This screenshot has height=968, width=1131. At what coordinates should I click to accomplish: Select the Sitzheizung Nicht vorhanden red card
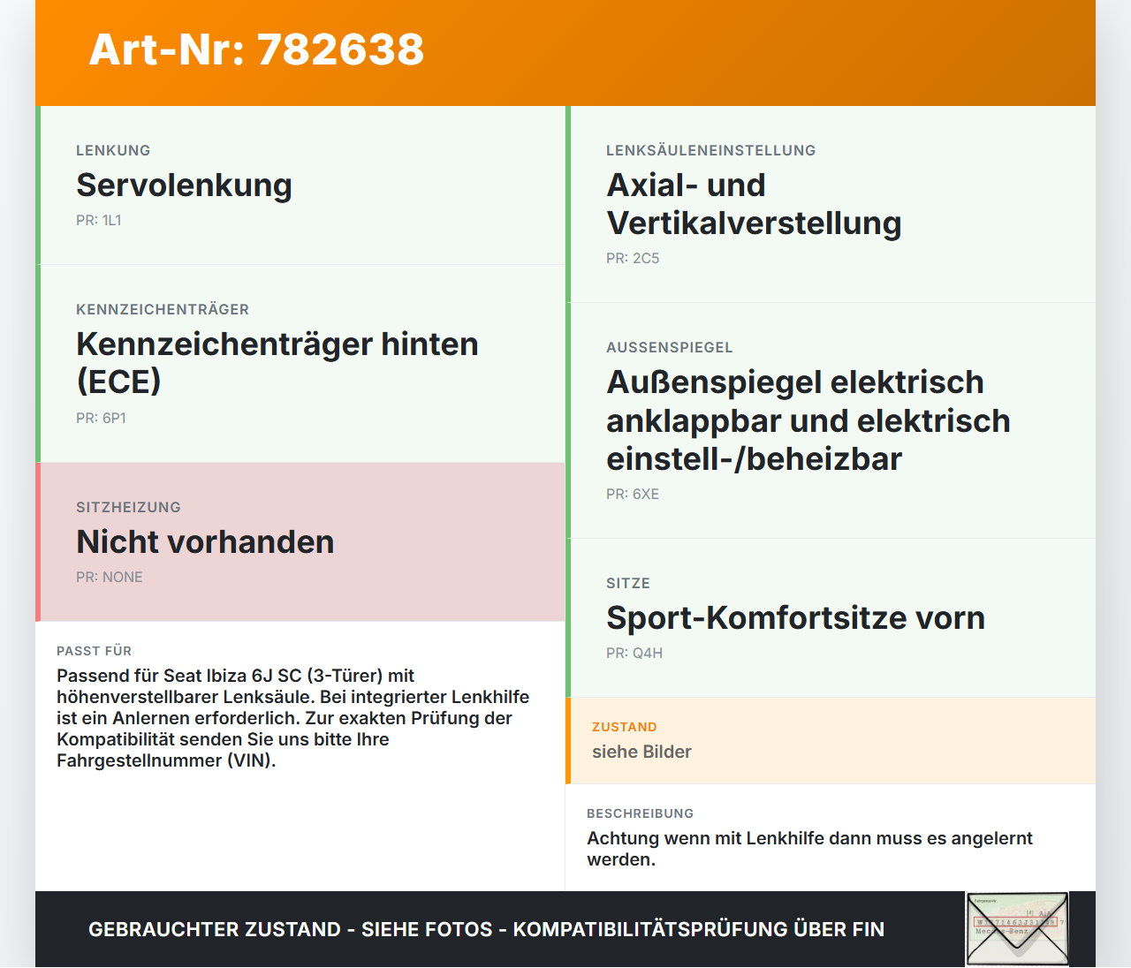coord(300,542)
